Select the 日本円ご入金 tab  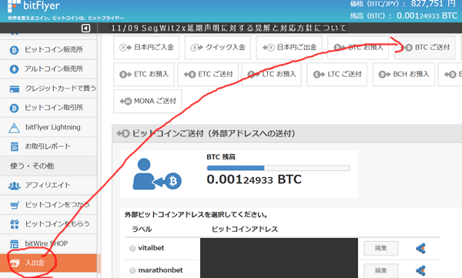(146, 48)
